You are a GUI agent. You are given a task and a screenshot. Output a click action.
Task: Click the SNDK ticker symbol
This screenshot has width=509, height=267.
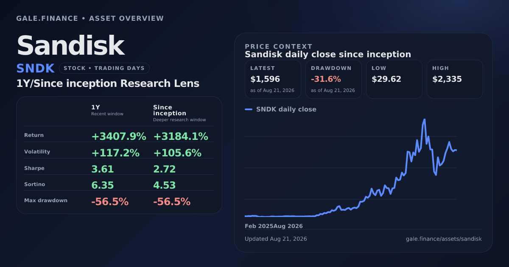(36, 68)
